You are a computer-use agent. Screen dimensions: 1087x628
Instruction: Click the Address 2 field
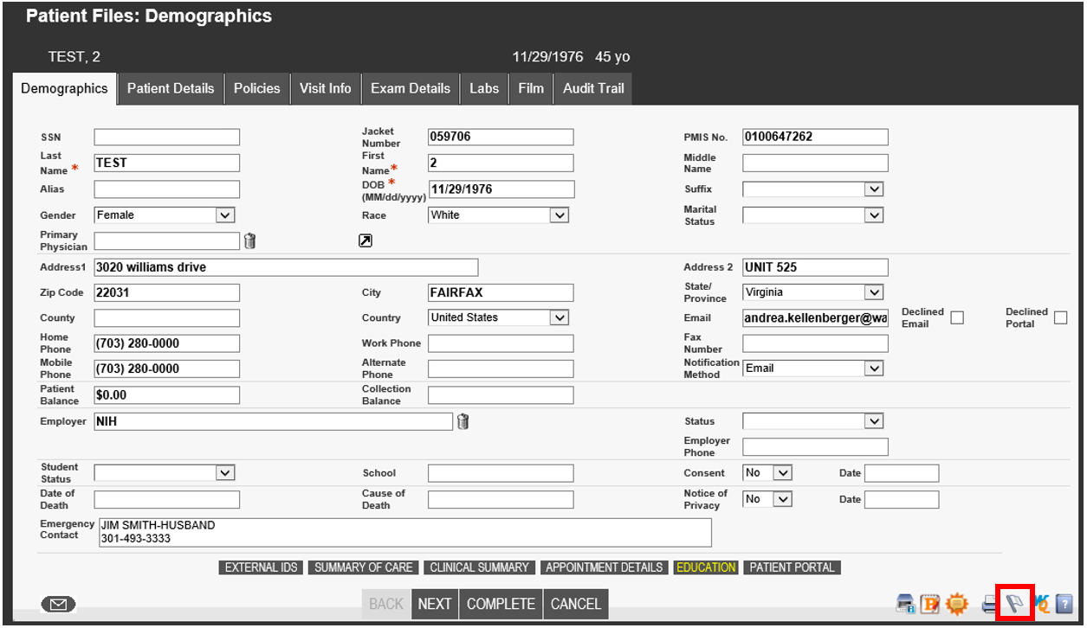point(816,267)
